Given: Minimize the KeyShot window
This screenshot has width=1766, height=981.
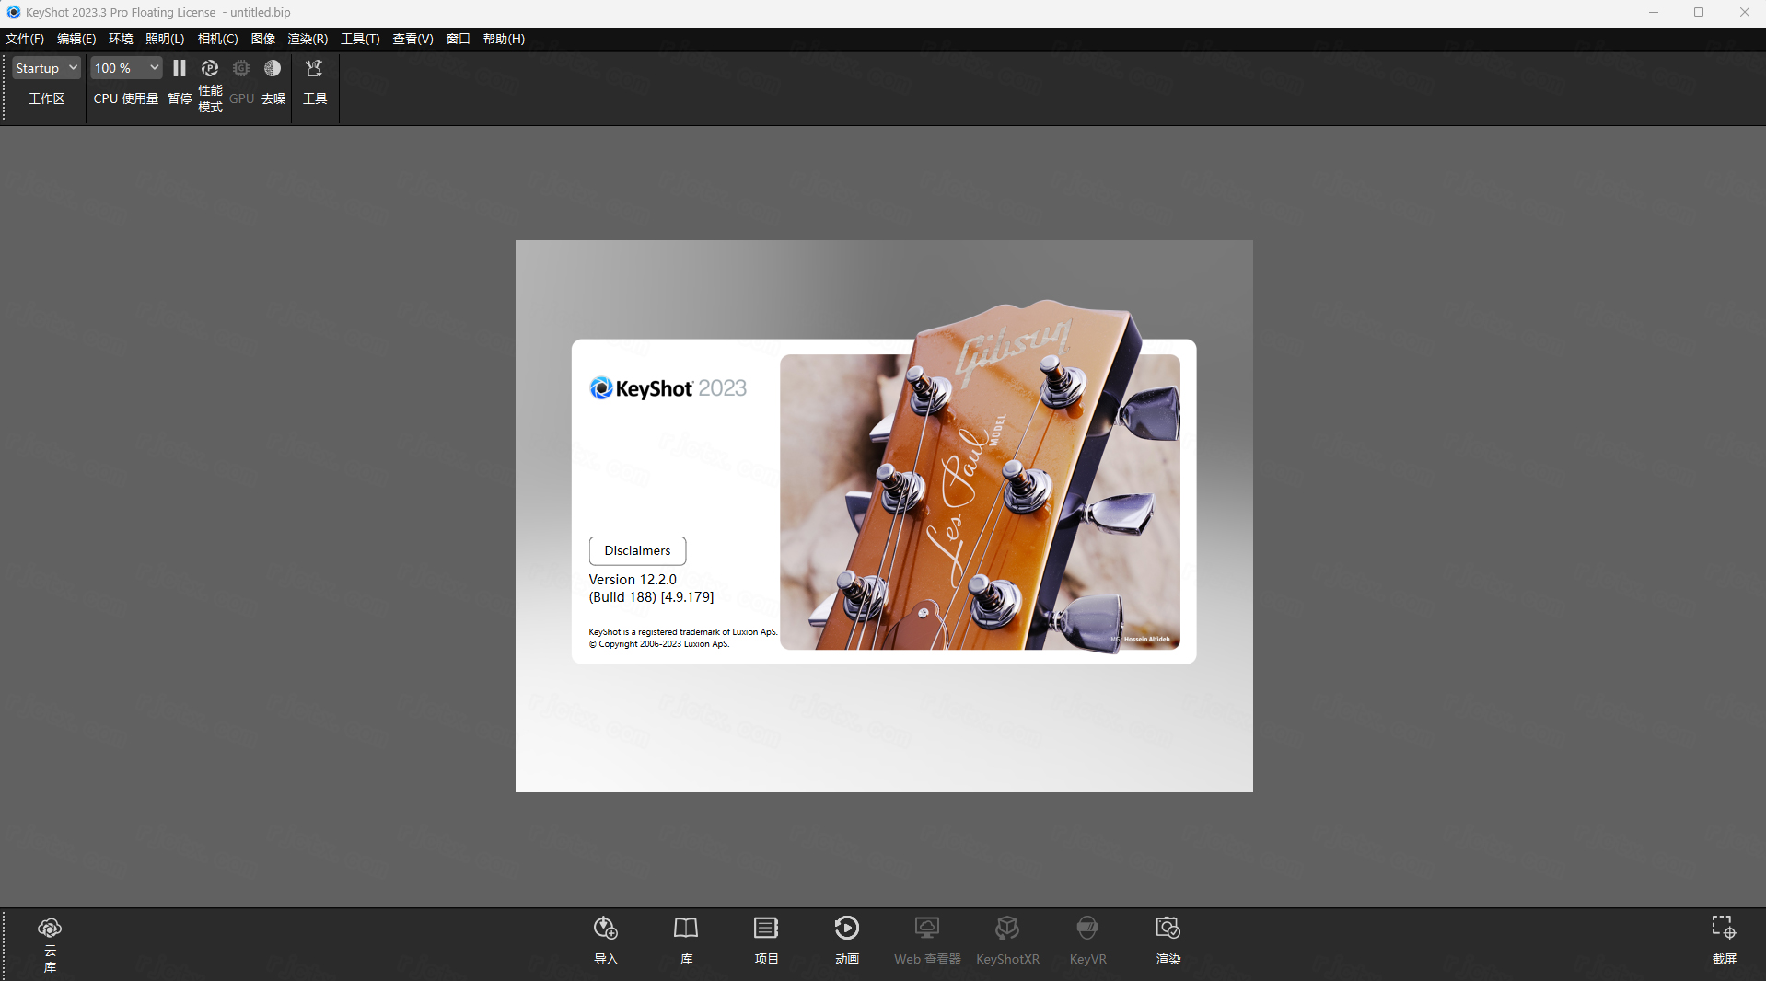Looking at the screenshot, I should (x=1654, y=12).
